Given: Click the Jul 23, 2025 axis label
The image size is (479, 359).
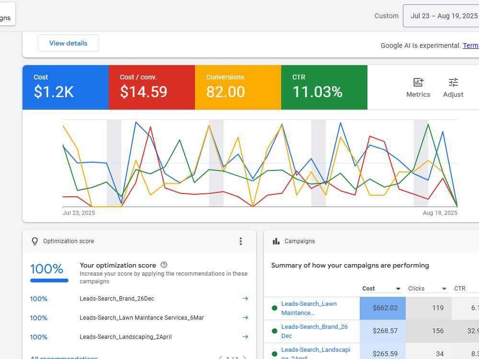Looking at the screenshot, I should (79, 213).
